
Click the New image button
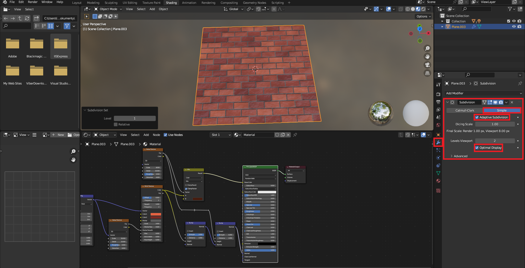pos(58,135)
